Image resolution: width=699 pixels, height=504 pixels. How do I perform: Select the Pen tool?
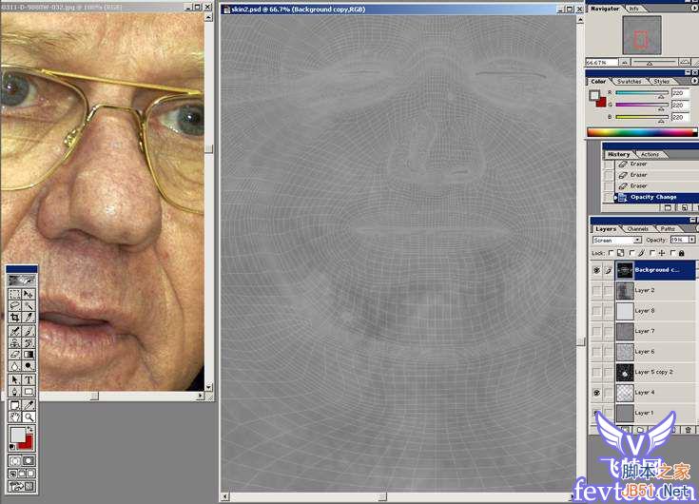pos(15,392)
